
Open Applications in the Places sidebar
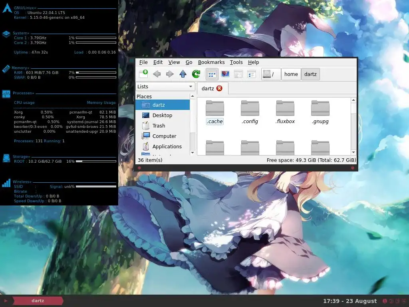(x=163, y=146)
